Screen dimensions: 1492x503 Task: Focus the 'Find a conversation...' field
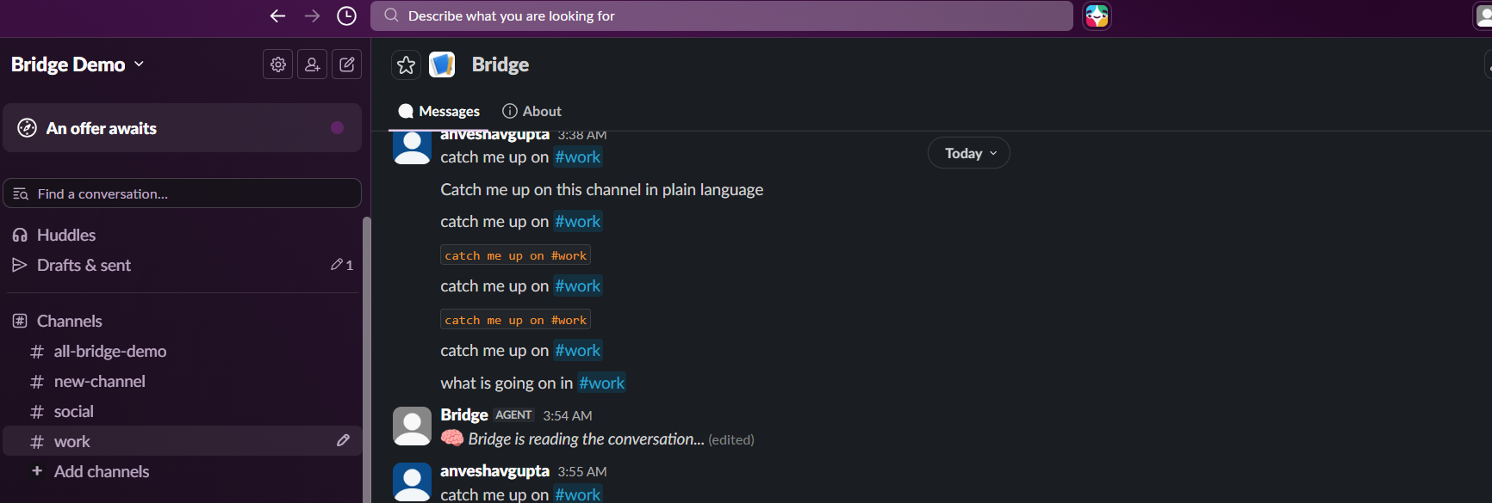(183, 193)
